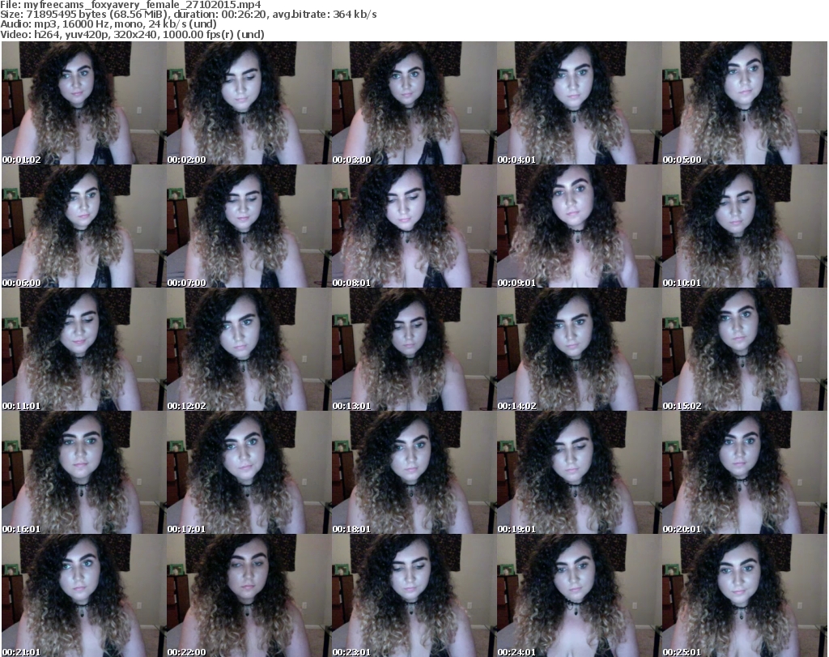Select the frame stamped 00:25:01
The image size is (829, 657).
pyautogui.click(x=745, y=595)
